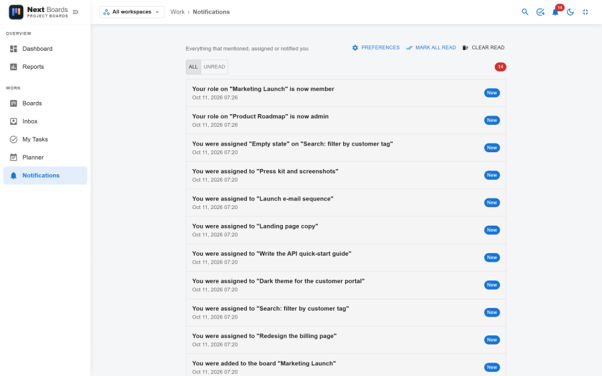Click the Reports chart icon
Image resolution: width=602 pixels, height=376 pixels.
tap(13, 67)
